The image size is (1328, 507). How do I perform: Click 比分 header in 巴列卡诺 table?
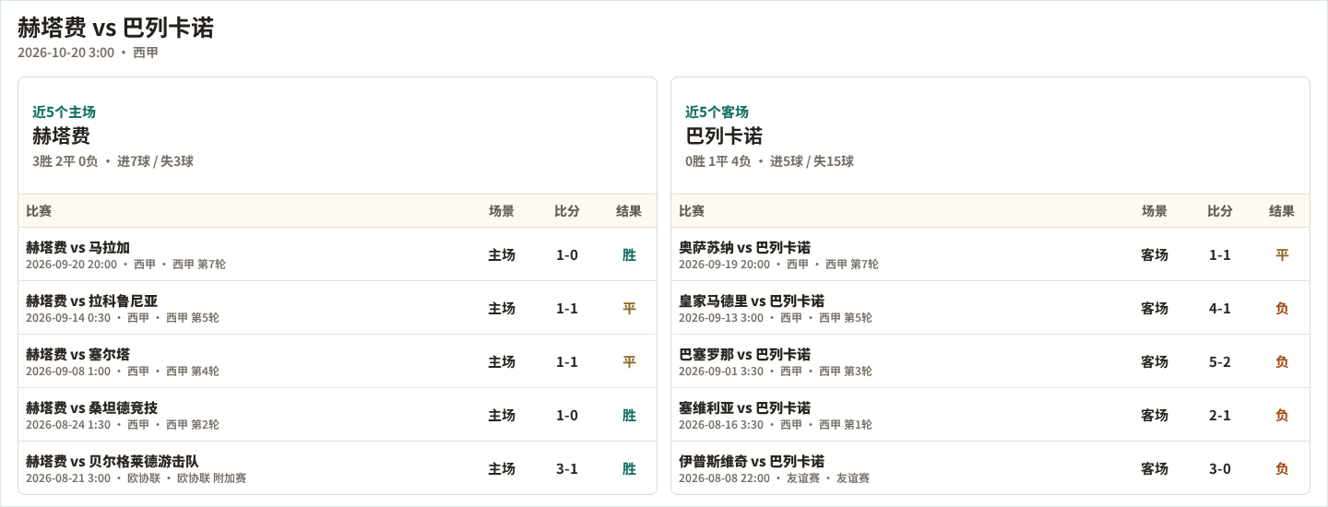point(1220,211)
